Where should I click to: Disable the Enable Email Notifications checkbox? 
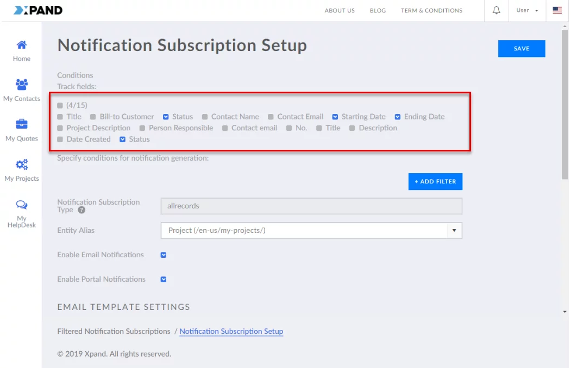click(x=164, y=255)
